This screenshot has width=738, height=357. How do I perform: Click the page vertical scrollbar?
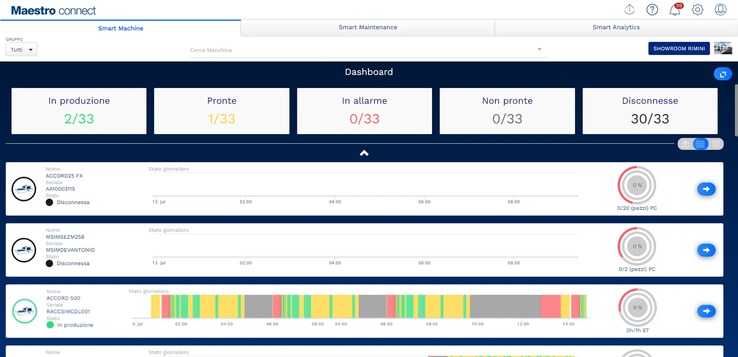(736, 110)
